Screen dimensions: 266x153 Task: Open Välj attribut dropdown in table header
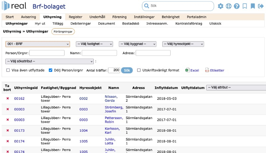pyautogui.click(x=236, y=87)
